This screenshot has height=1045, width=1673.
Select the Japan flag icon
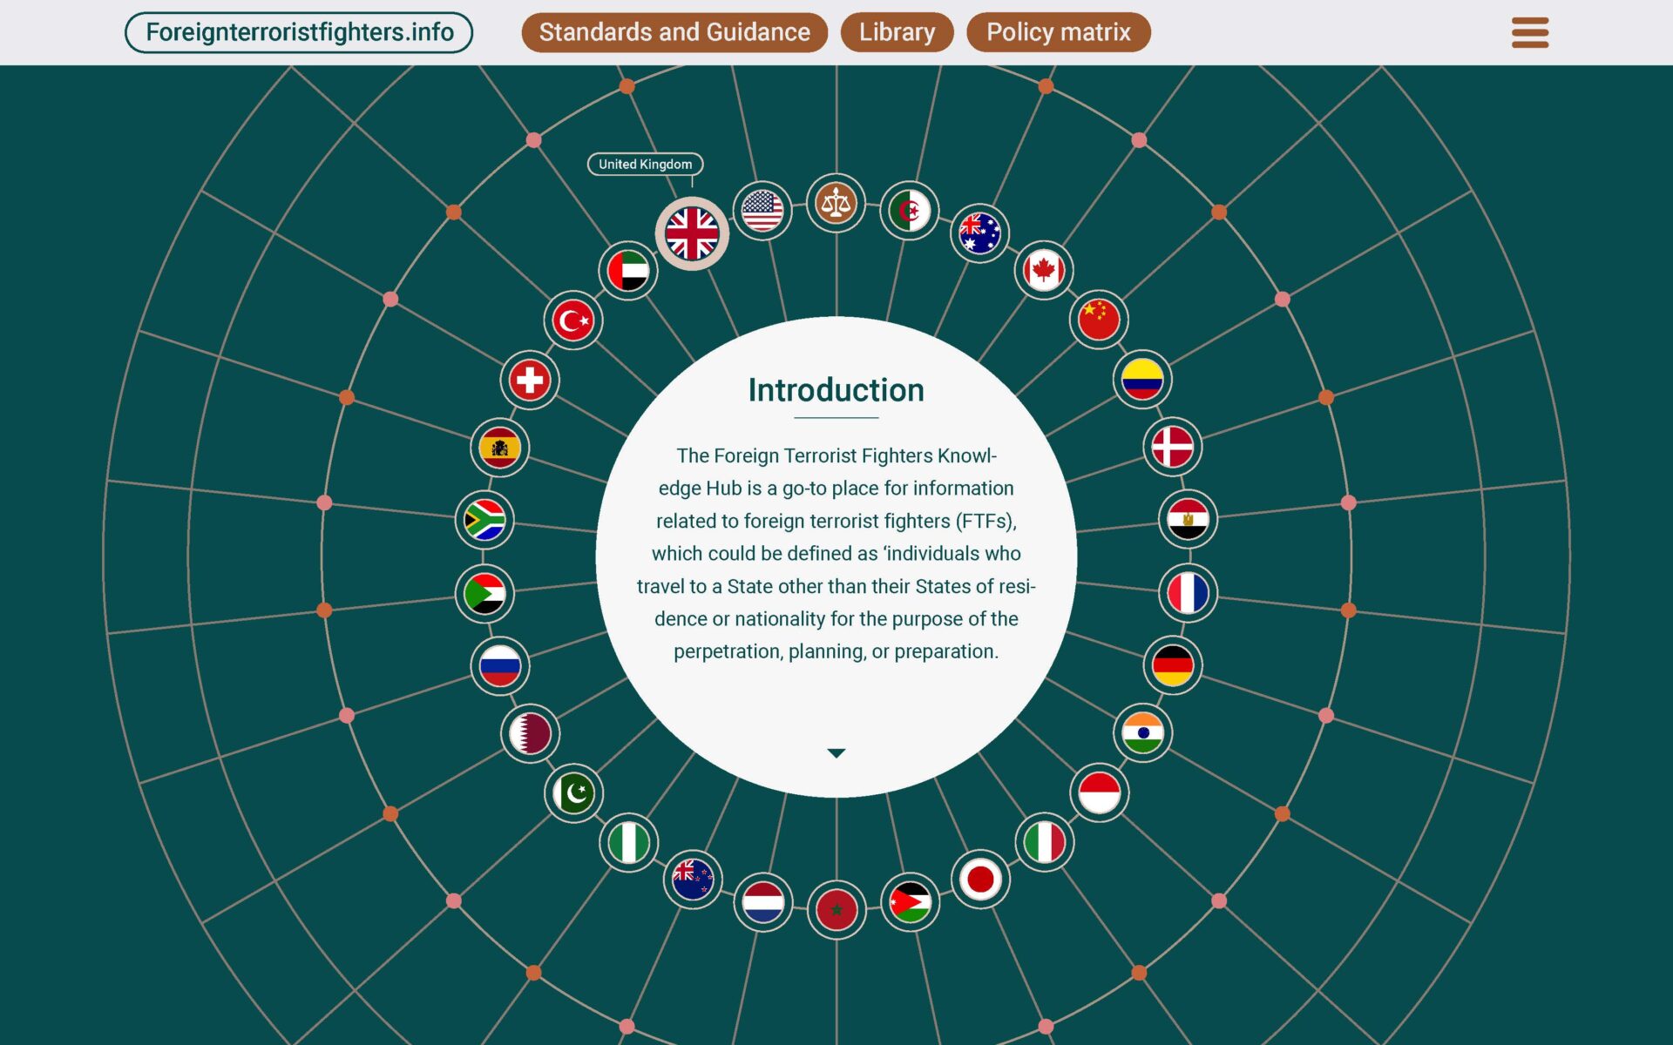pyautogui.click(x=980, y=879)
